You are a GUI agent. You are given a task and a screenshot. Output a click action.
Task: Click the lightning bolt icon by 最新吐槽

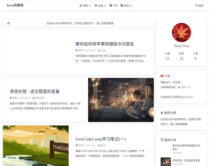tap(162, 113)
